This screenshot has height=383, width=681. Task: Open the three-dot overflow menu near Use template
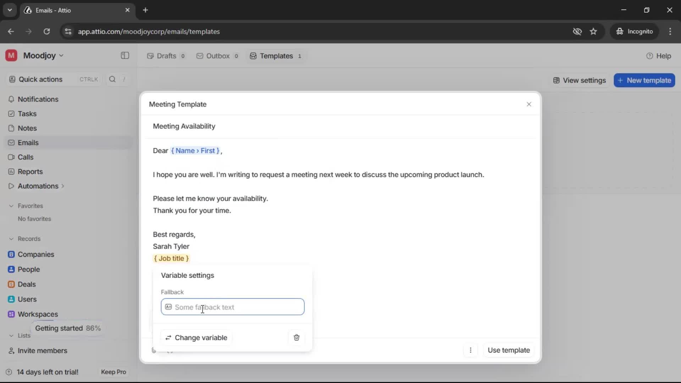pos(471,350)
